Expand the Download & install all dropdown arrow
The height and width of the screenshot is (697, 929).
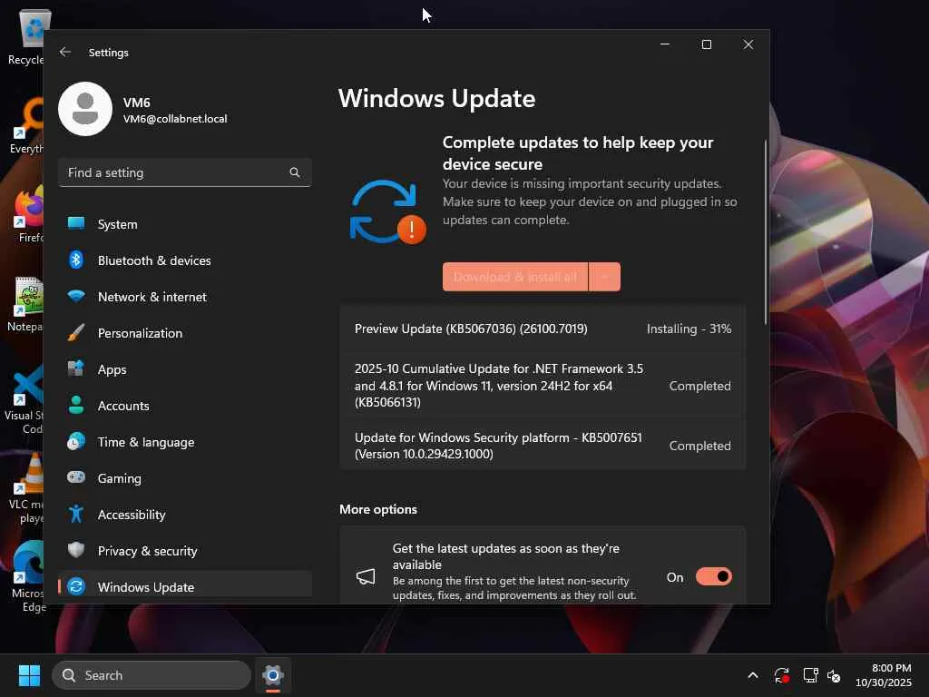click(605, 277)
